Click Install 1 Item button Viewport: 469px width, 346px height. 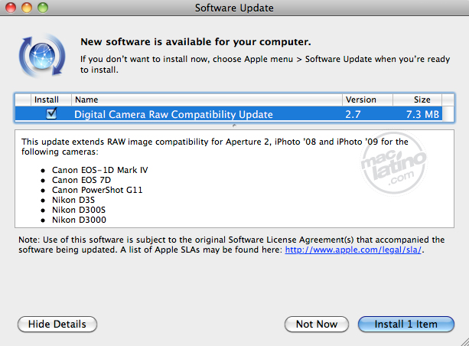[406, 324]
